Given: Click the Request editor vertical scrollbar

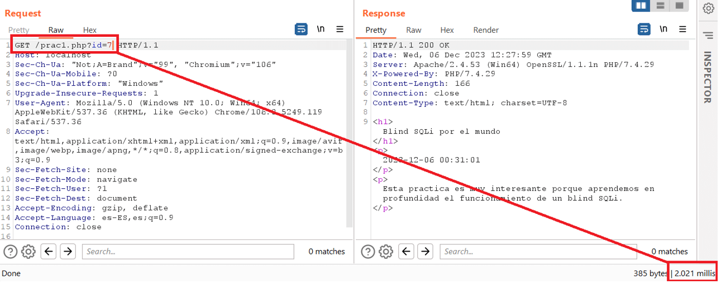Looking at the screenshot, I should point(350,134).
